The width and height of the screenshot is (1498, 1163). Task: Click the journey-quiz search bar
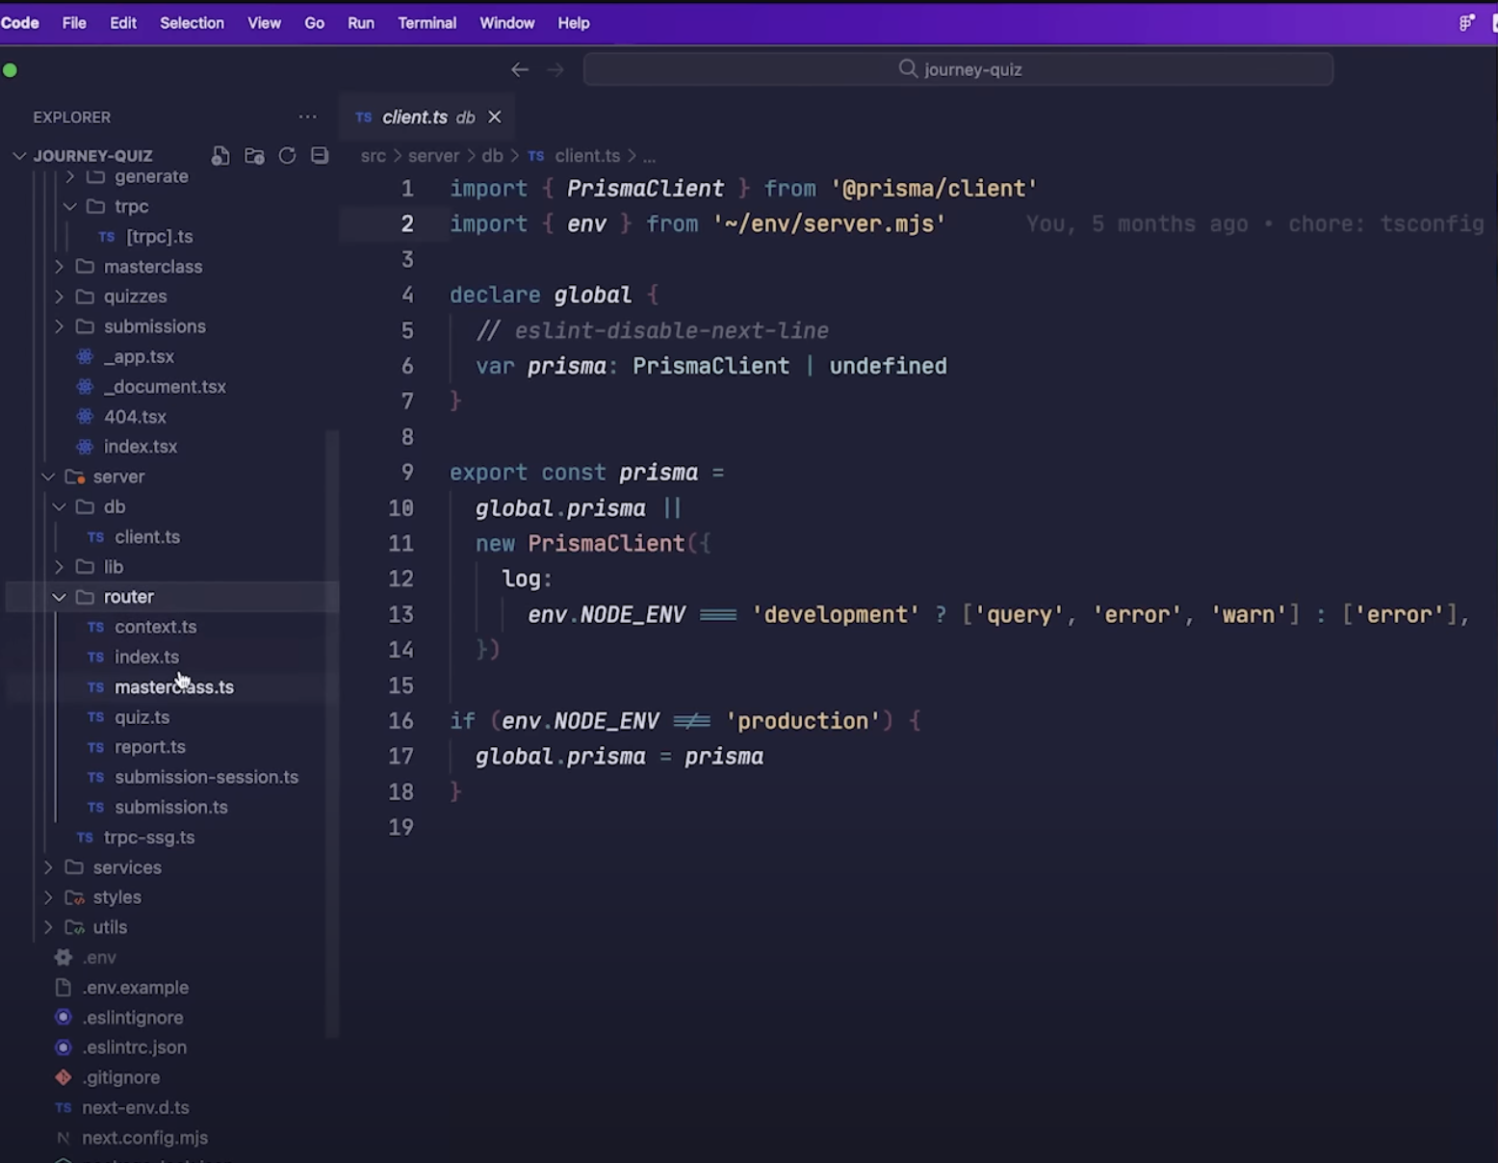(x=958, y=68)
